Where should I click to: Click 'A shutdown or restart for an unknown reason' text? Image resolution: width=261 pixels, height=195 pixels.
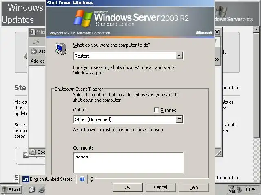pos(118,130)
